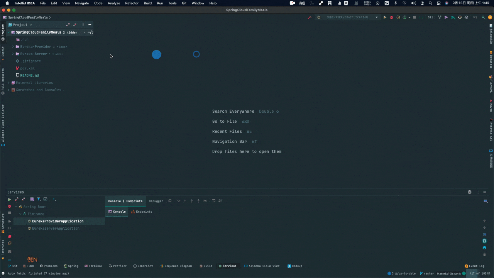Image resolution: width=494 pixels, height=278 pixels.
Task: Click the Services panel gear settings icon
Action: 470,192
